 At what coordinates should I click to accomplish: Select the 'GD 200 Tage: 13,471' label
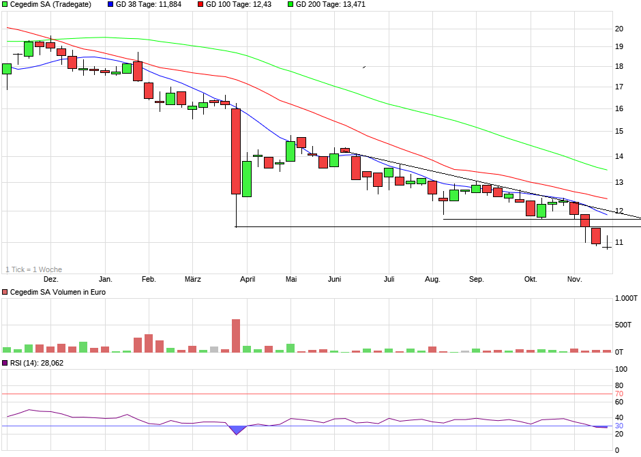coord(330,5)
